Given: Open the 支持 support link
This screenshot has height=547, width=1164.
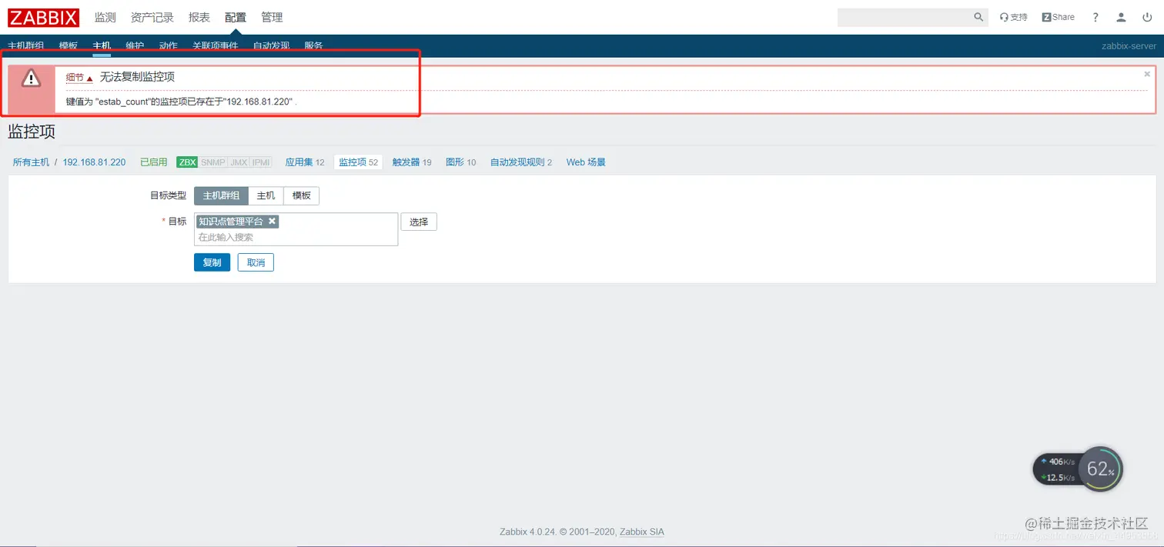Looking at the screenshot, I should coord(1013,17).
